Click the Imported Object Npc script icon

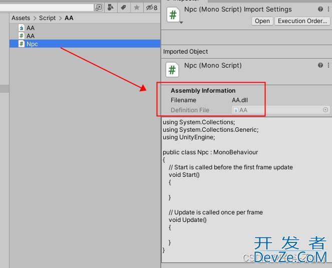172,70
